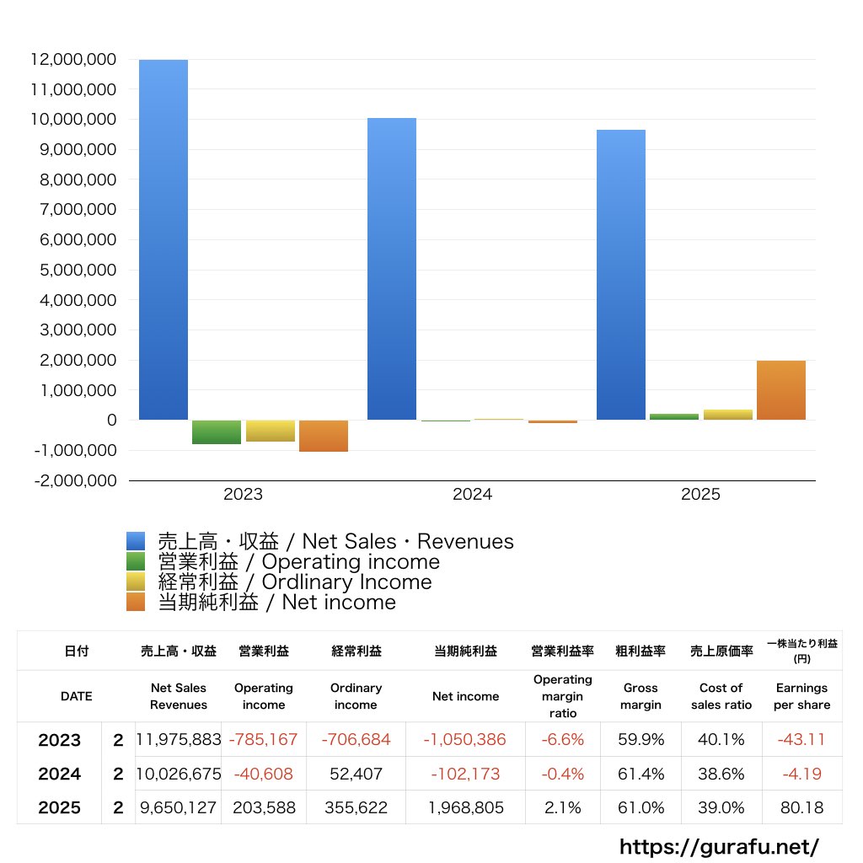This screenshot has height=863, width=863.
Task: Select the blue 2025 Net Sales bar
Action: pyautogui.click(x=621, y=275)
